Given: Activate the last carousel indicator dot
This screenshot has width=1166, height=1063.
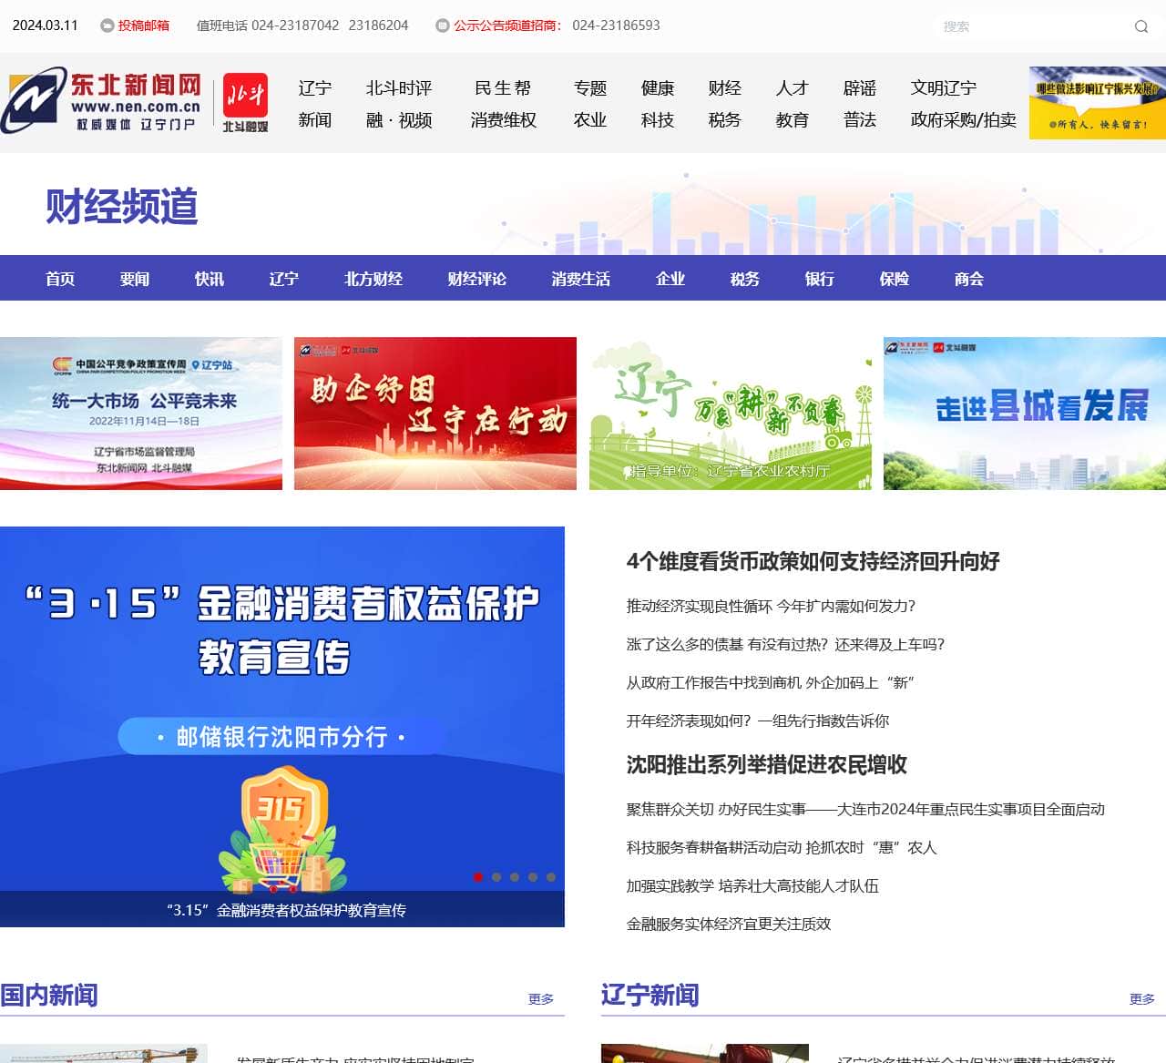Looking at the screenshot, I should (550, 878).
